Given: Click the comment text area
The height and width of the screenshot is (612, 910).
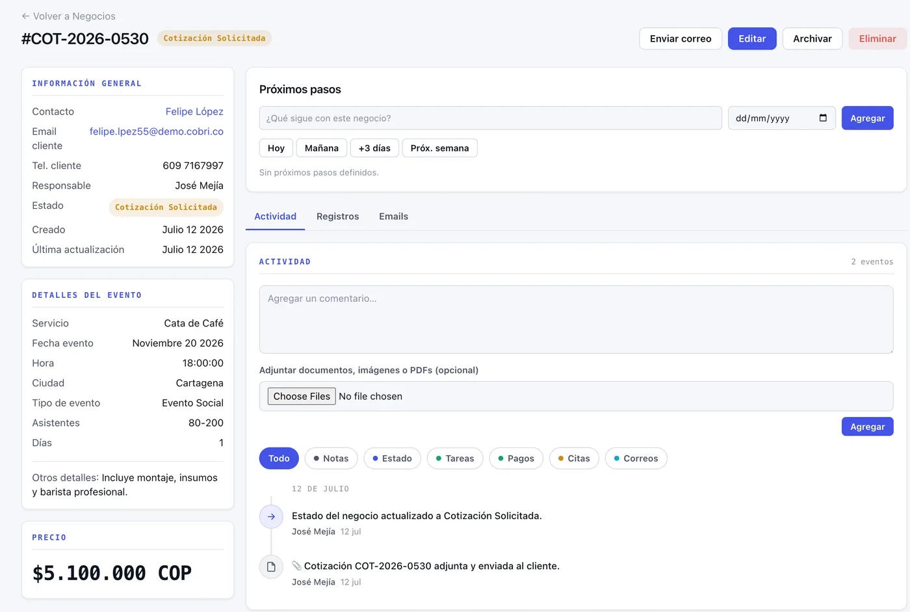Looking at the screenshot, I should coord(576,319).
